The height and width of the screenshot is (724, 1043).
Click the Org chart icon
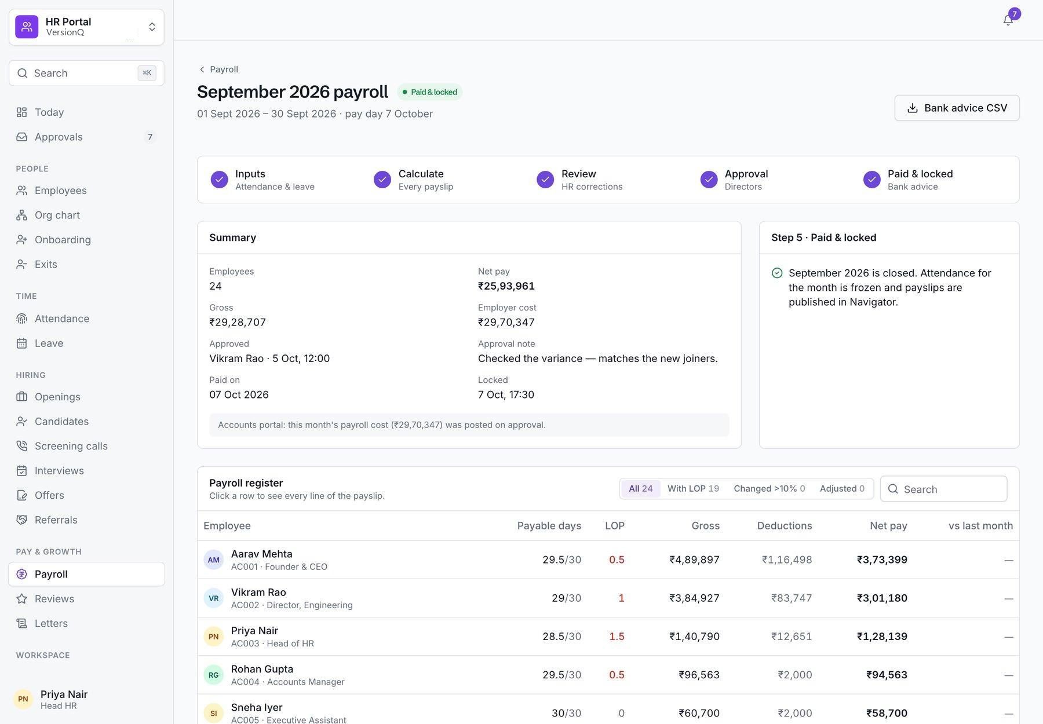[22, 215]
